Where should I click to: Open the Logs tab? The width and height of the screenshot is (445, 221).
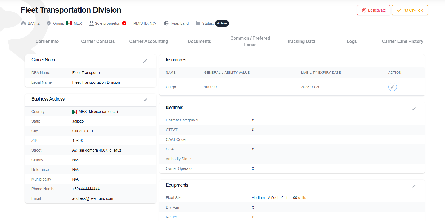coord(352,41)
